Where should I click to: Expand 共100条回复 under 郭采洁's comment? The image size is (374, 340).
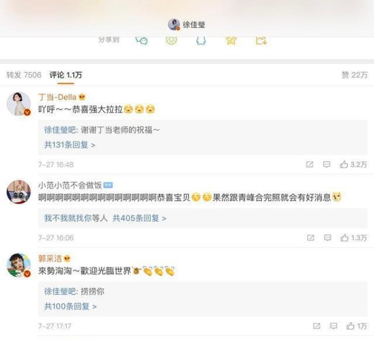[x=70, y=306]
